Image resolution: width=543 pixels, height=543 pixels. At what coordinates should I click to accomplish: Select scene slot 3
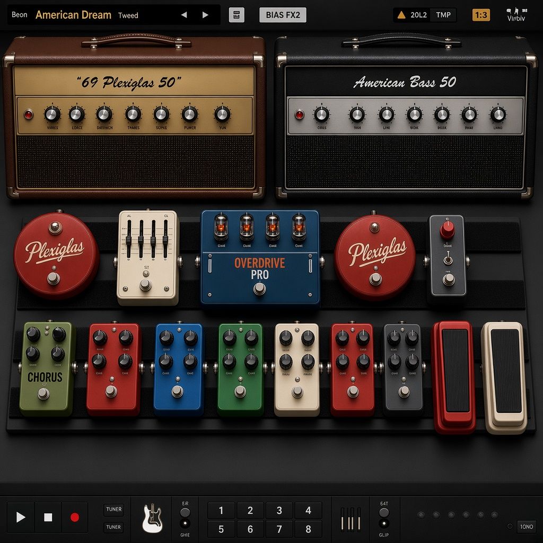[279, 511]
